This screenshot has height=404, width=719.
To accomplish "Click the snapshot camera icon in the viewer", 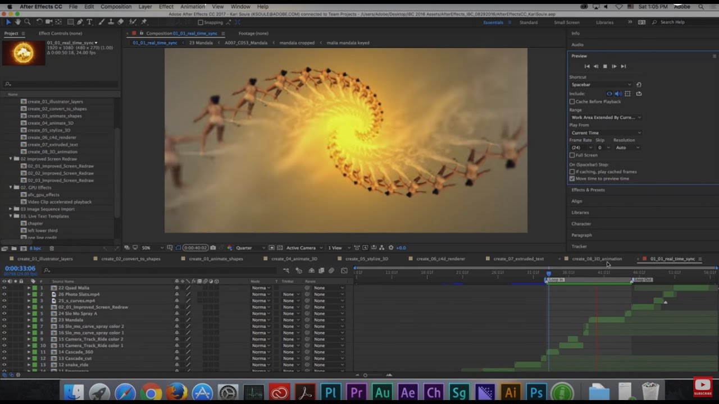I will click(213, 247).
